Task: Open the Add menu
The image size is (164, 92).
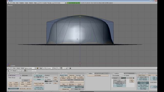Action: click(x=17, y=3)
